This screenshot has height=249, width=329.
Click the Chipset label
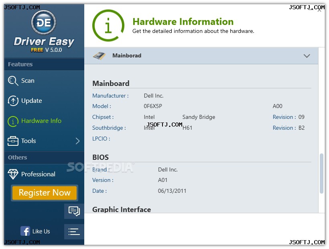(x=103, y=117)
